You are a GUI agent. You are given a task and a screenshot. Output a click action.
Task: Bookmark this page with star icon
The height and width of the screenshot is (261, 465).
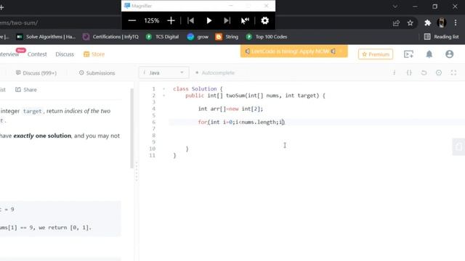(410, 23)
